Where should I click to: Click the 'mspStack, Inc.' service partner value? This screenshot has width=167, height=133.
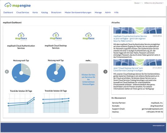coord(157,103)
